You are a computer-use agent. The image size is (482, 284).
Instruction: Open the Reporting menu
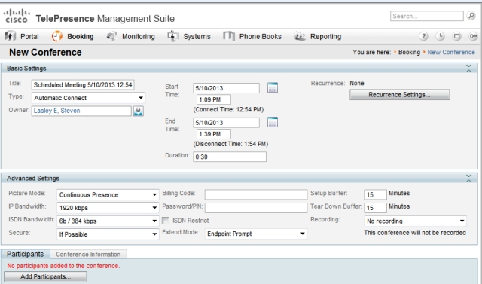coord(325,37)
